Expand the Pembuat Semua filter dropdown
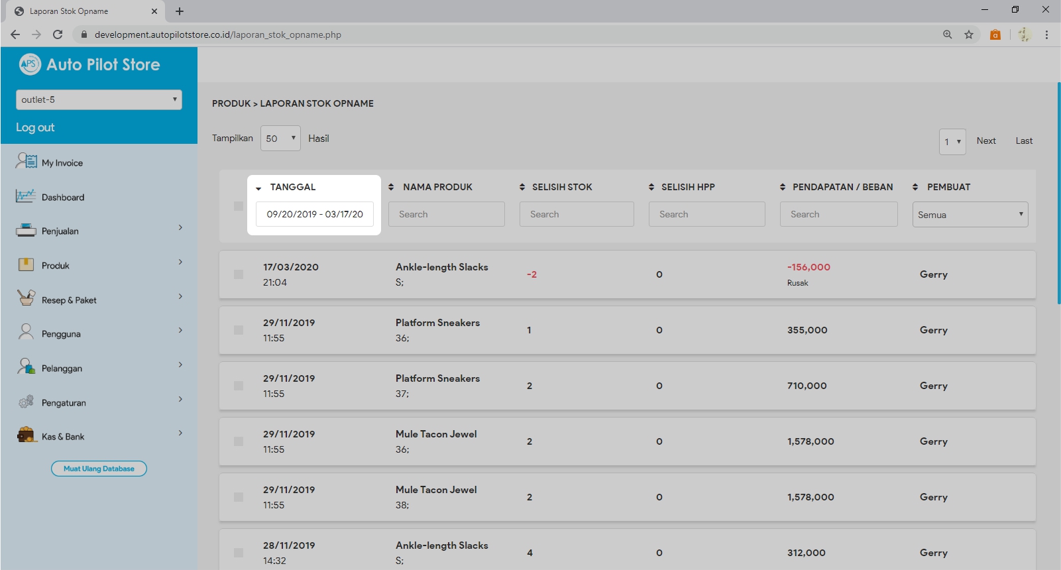The image size is (1061, 570). point(970,215)
